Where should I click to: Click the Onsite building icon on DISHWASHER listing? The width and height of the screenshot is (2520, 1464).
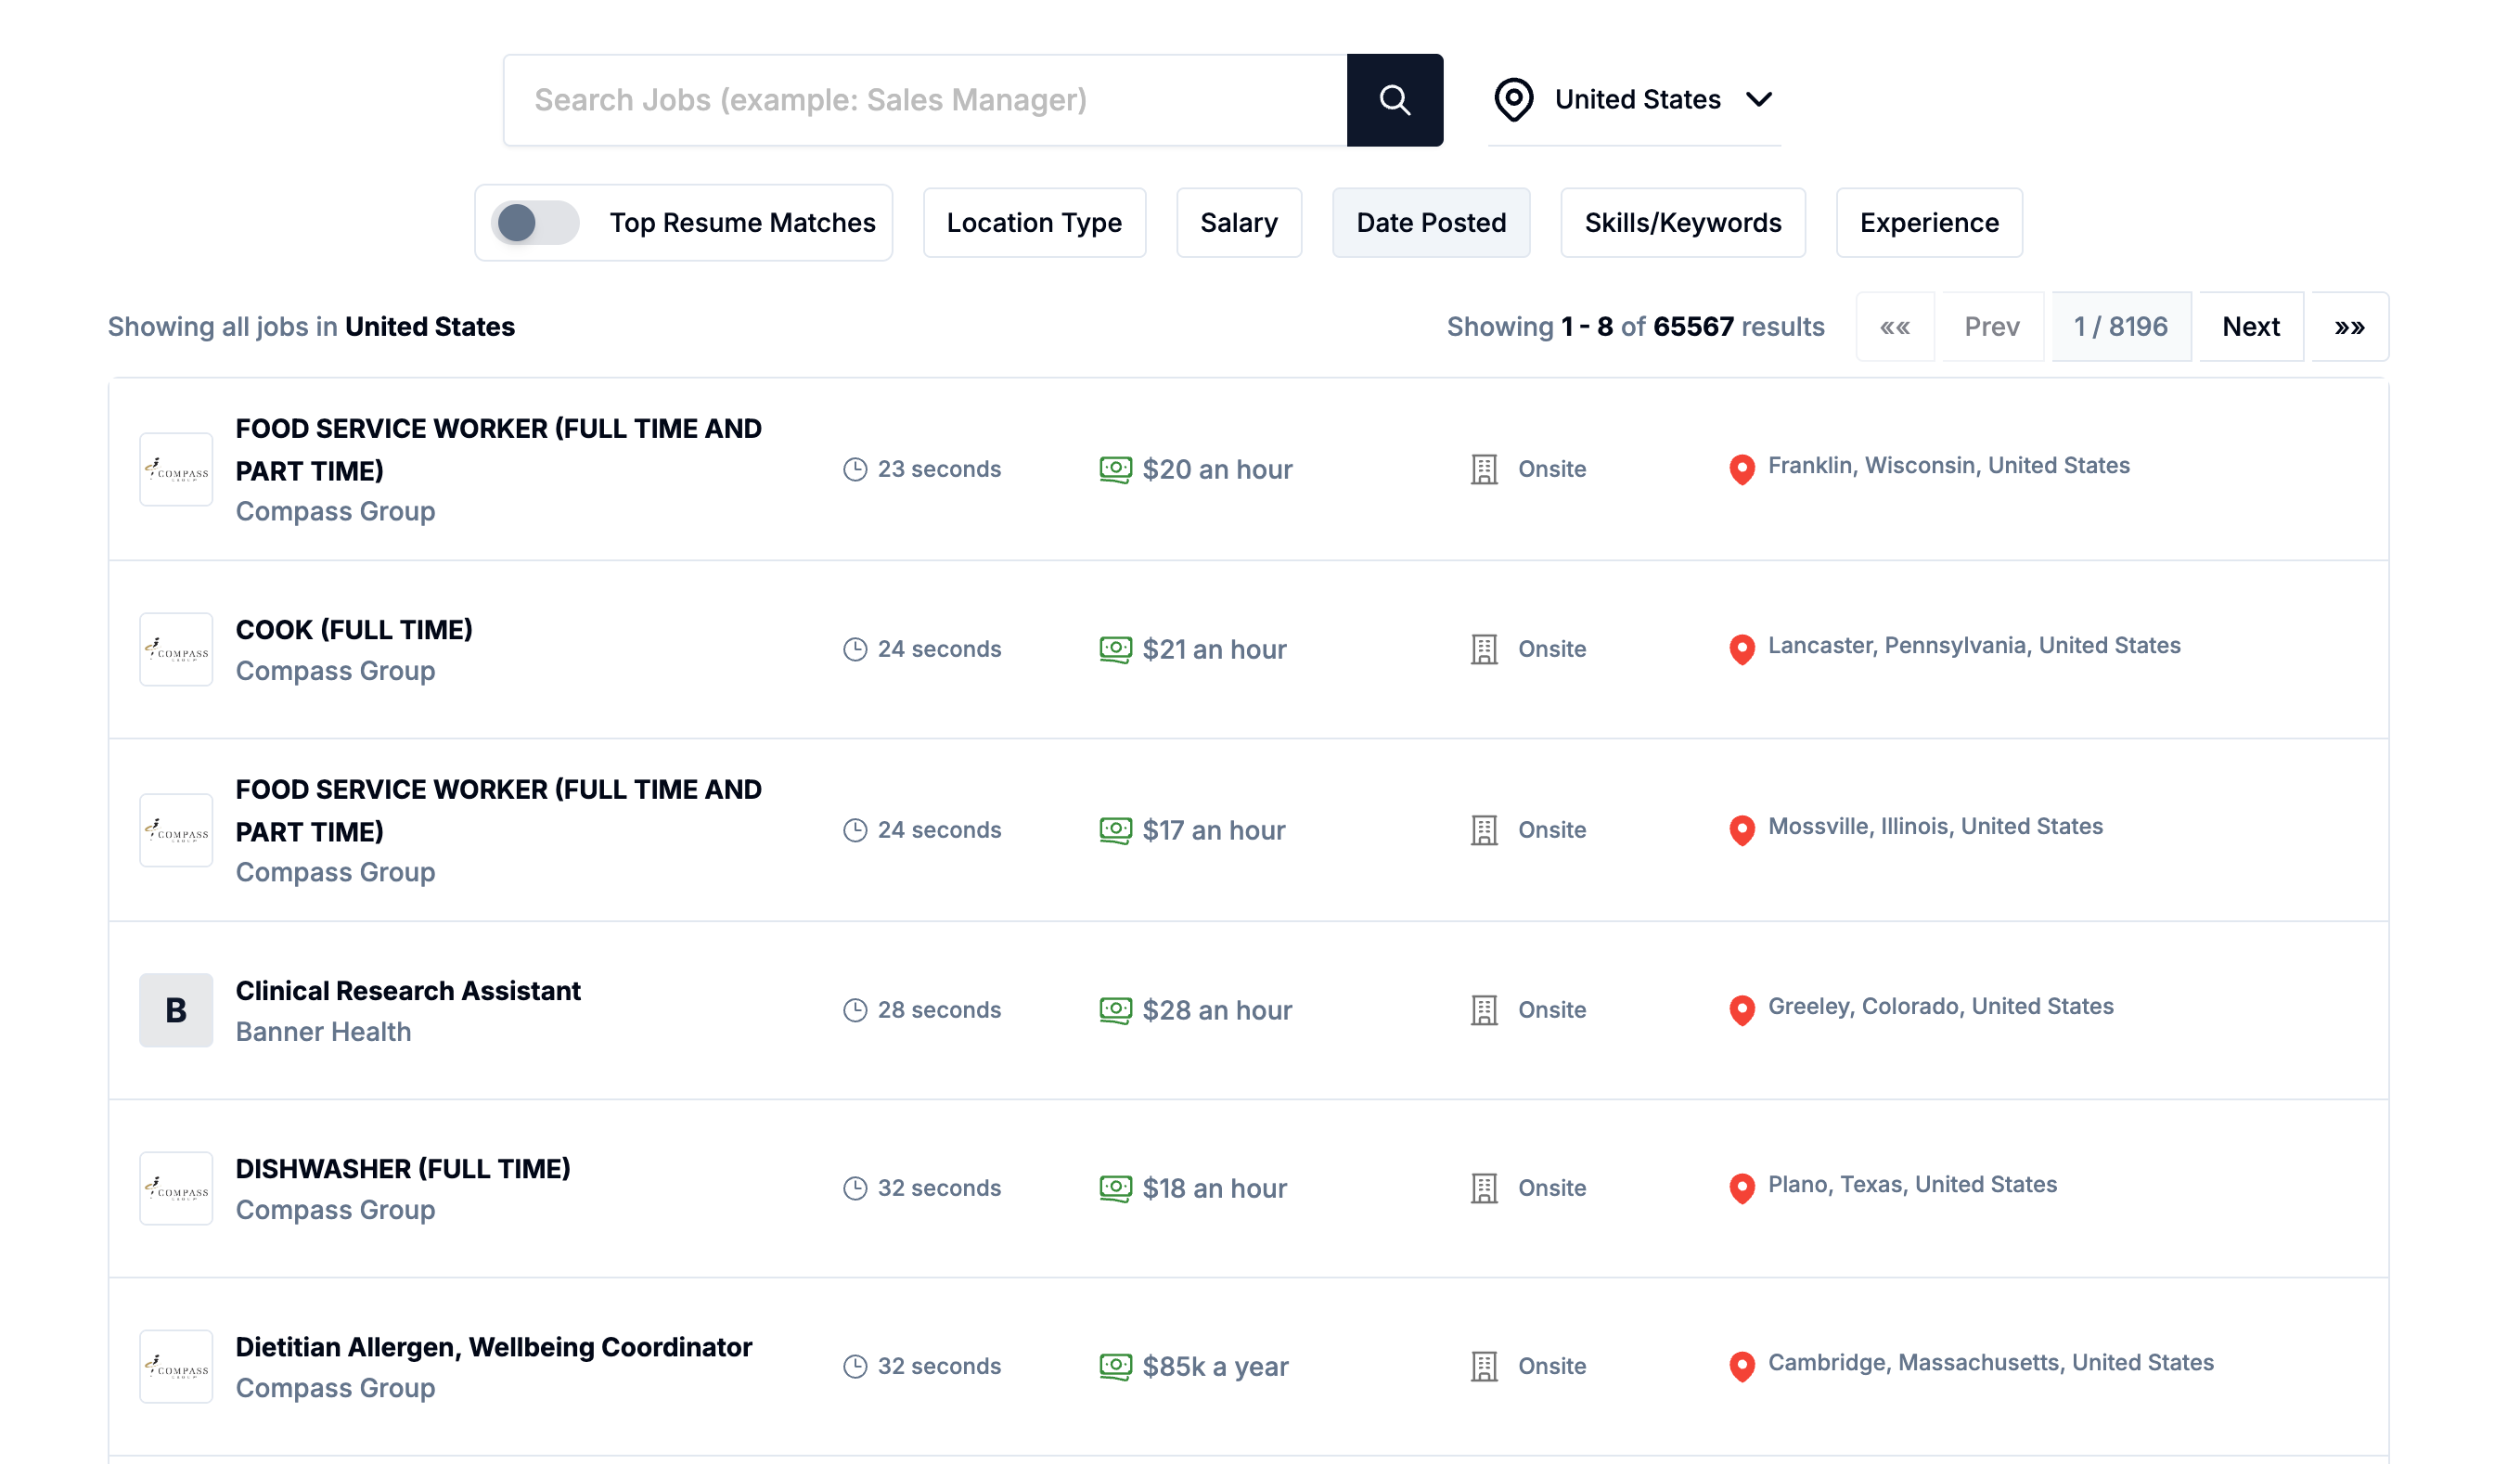(x=1484, y=1188)
